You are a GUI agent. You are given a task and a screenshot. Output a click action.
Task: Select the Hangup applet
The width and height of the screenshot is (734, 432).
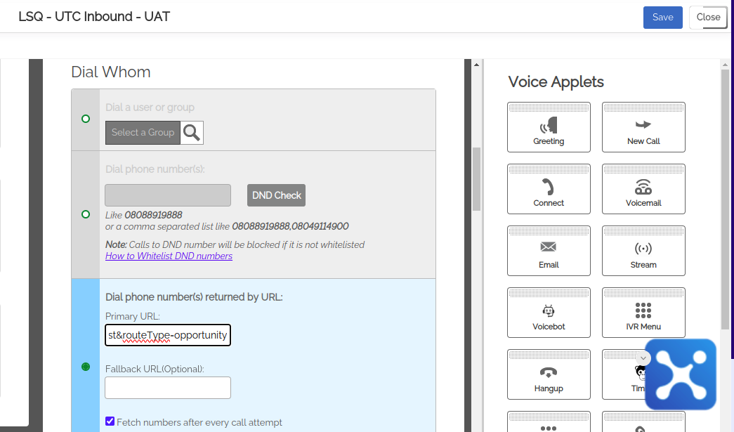[x=549, y=374]
